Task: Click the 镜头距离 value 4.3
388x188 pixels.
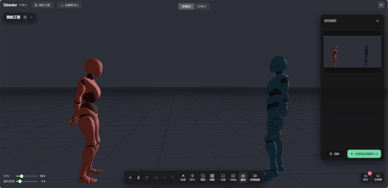Action: tap(43, 181)
